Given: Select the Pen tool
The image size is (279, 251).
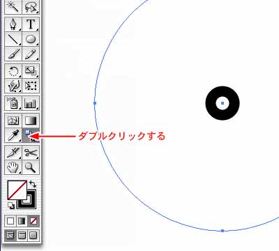Looking at the screenshot, I should (x=13, y=24).
